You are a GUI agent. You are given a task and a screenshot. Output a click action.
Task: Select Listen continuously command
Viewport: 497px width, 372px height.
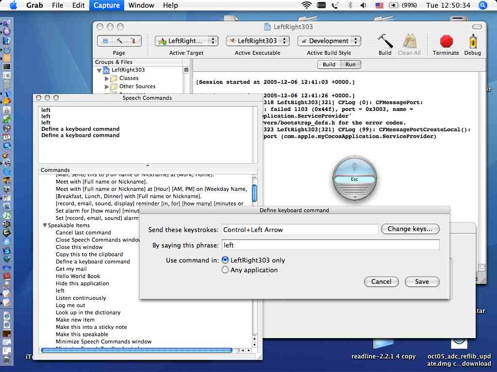click(x=81, y=298)
